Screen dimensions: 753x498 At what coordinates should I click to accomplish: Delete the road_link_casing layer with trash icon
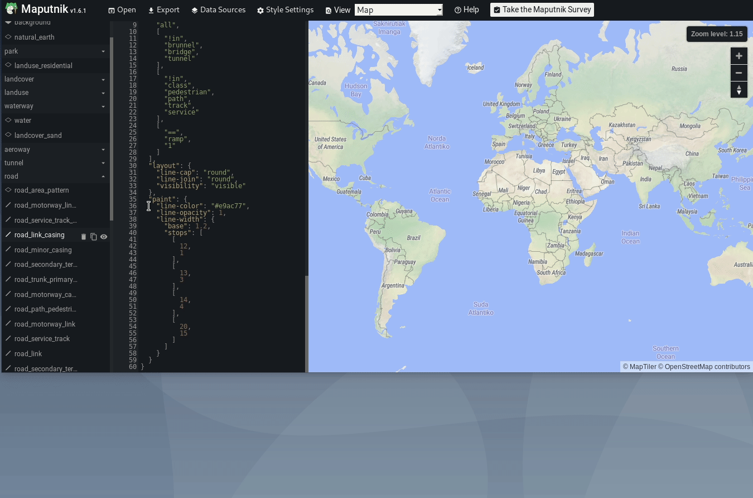click(83, 237)
